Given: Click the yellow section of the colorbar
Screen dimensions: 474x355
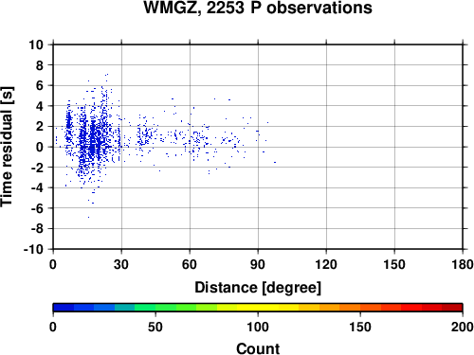Looking at the screenshot, I should 258,308.
